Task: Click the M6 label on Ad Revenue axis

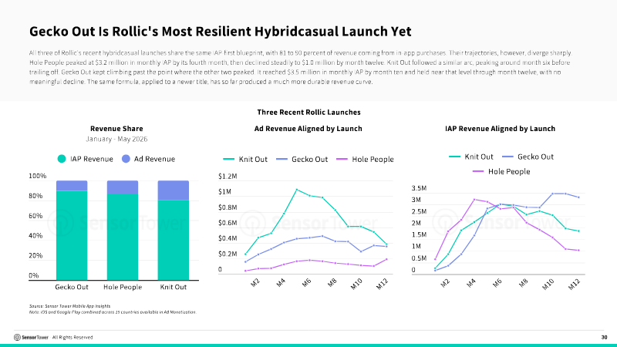Action: point(306,282)
